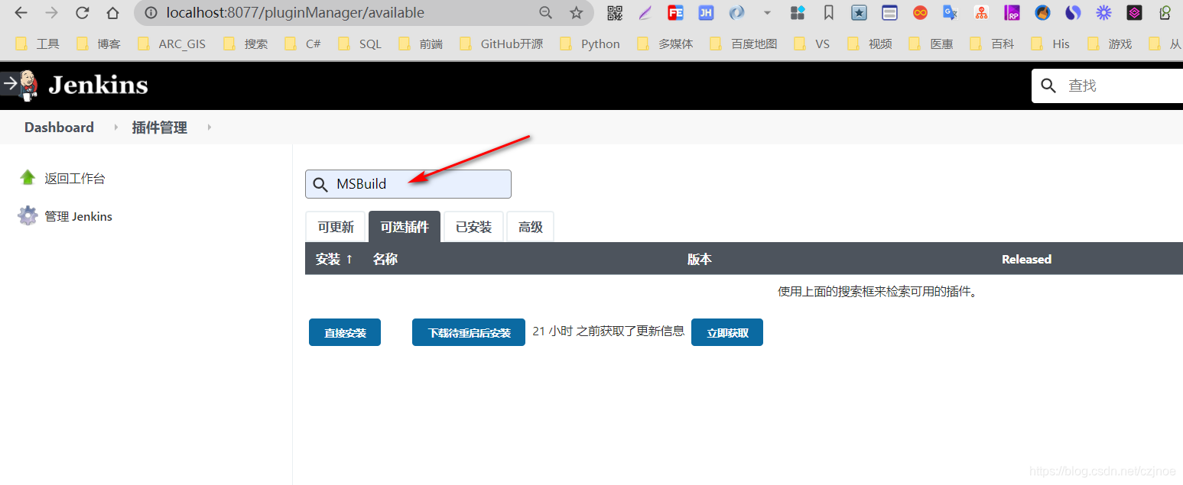
Task: Click the browser home icon
Action: (x=112, y=12)
